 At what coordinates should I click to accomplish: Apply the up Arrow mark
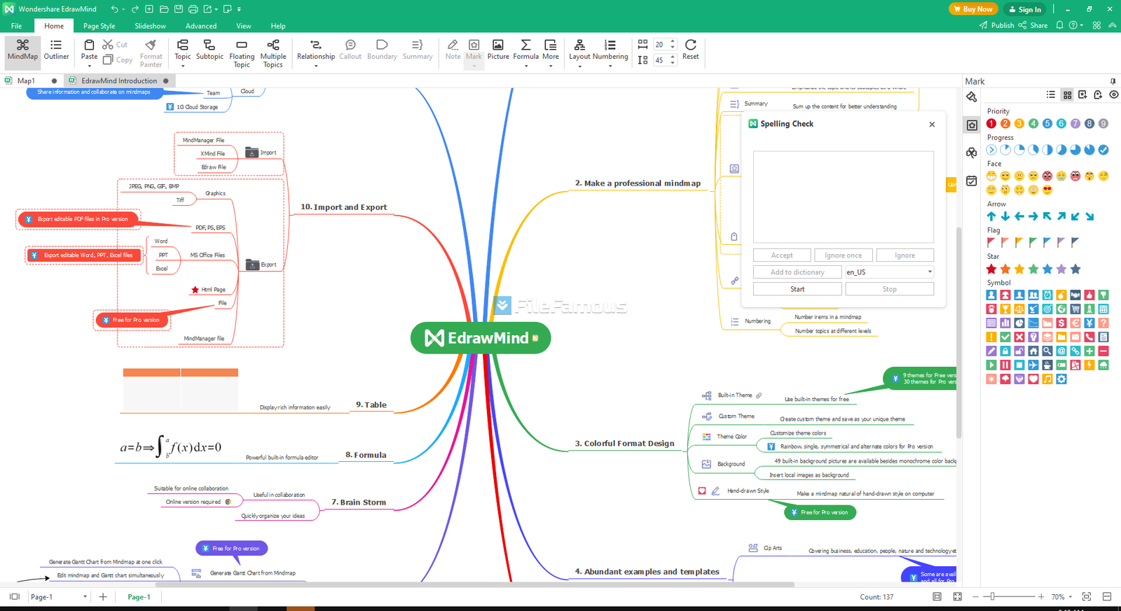point(991,216)
